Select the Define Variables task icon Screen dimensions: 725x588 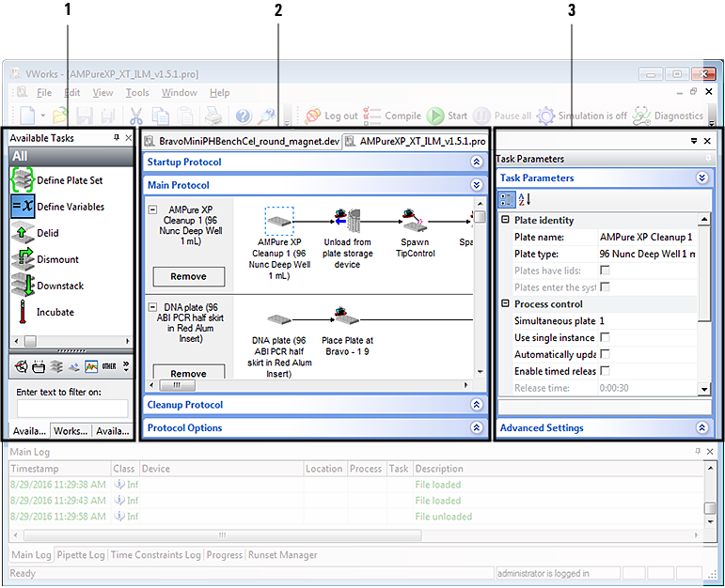[23, 206]
